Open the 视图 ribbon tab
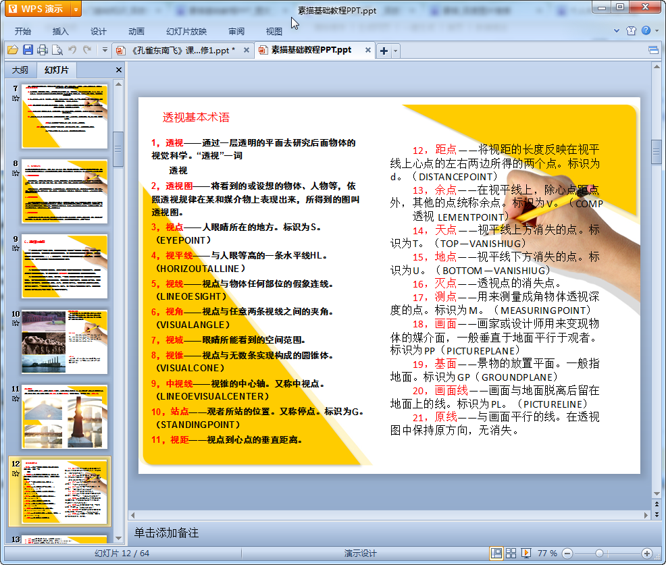 point(274,32)
